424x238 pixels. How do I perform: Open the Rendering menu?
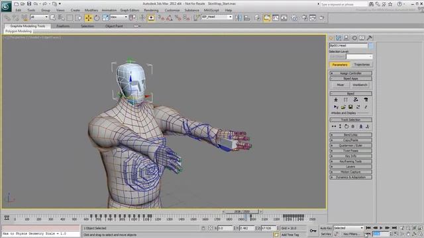pos(151,11)
